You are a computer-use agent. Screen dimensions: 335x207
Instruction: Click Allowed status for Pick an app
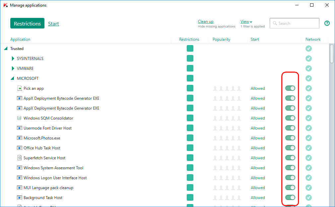pos(258,88)
